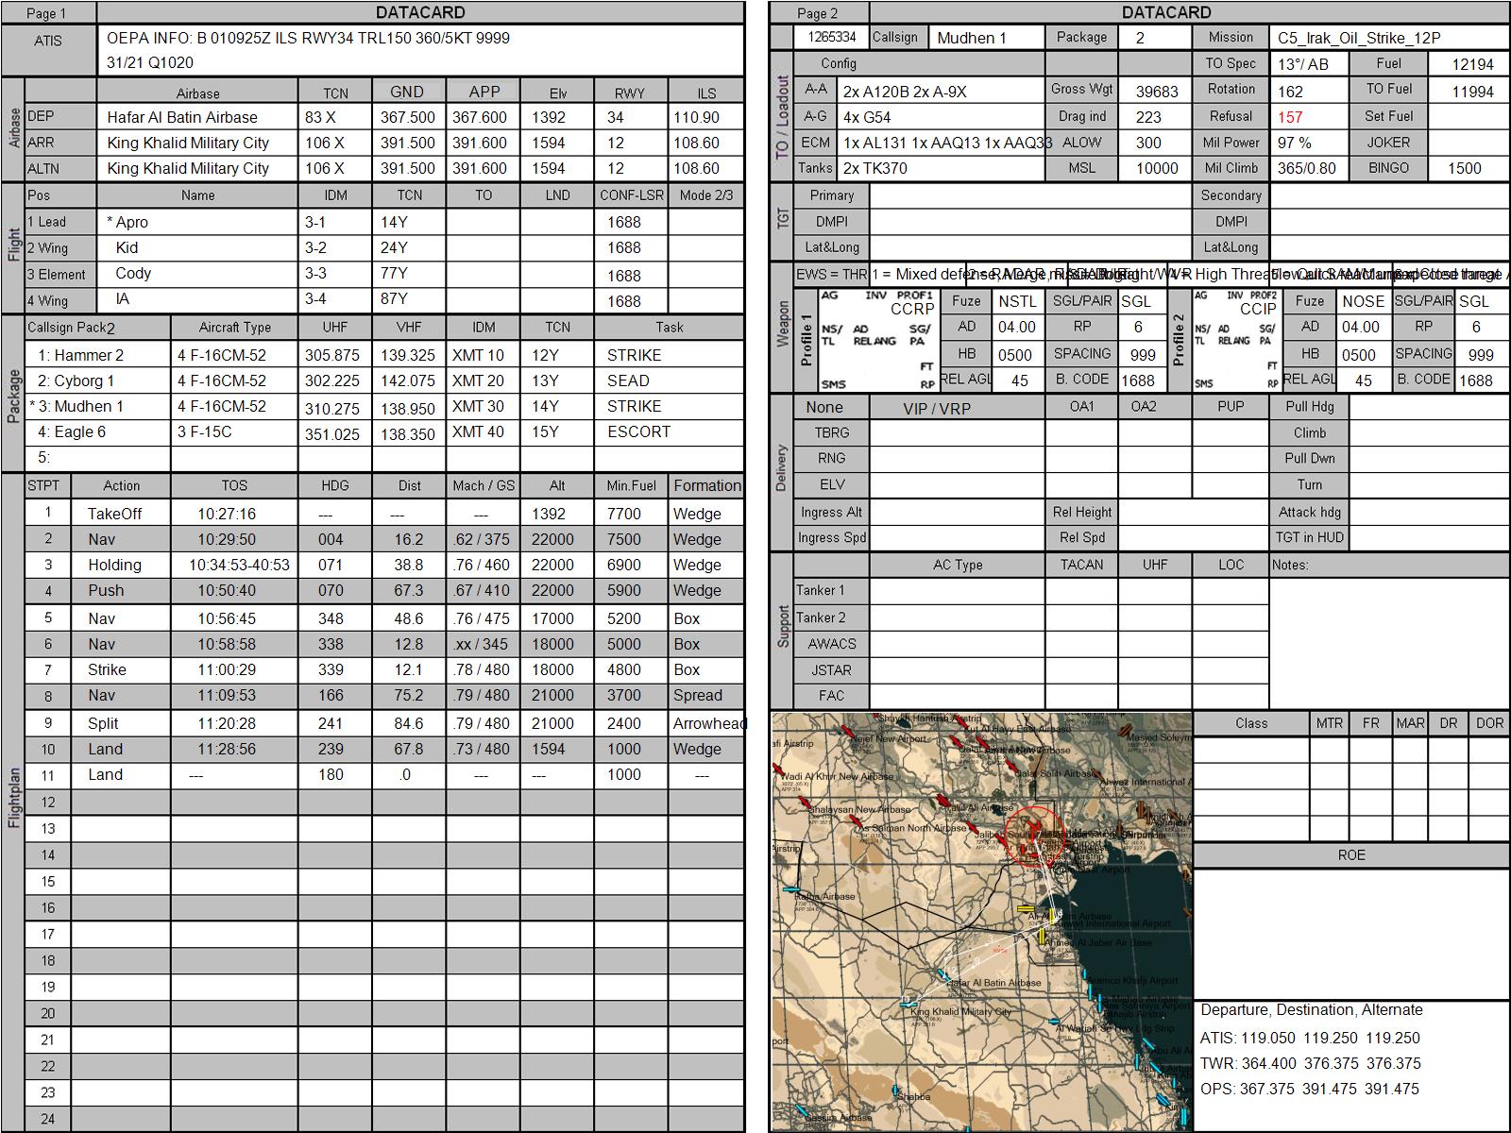
Task: Select A-A loadout '2x A120B 2x A-9X'
Action: [905, 92]
